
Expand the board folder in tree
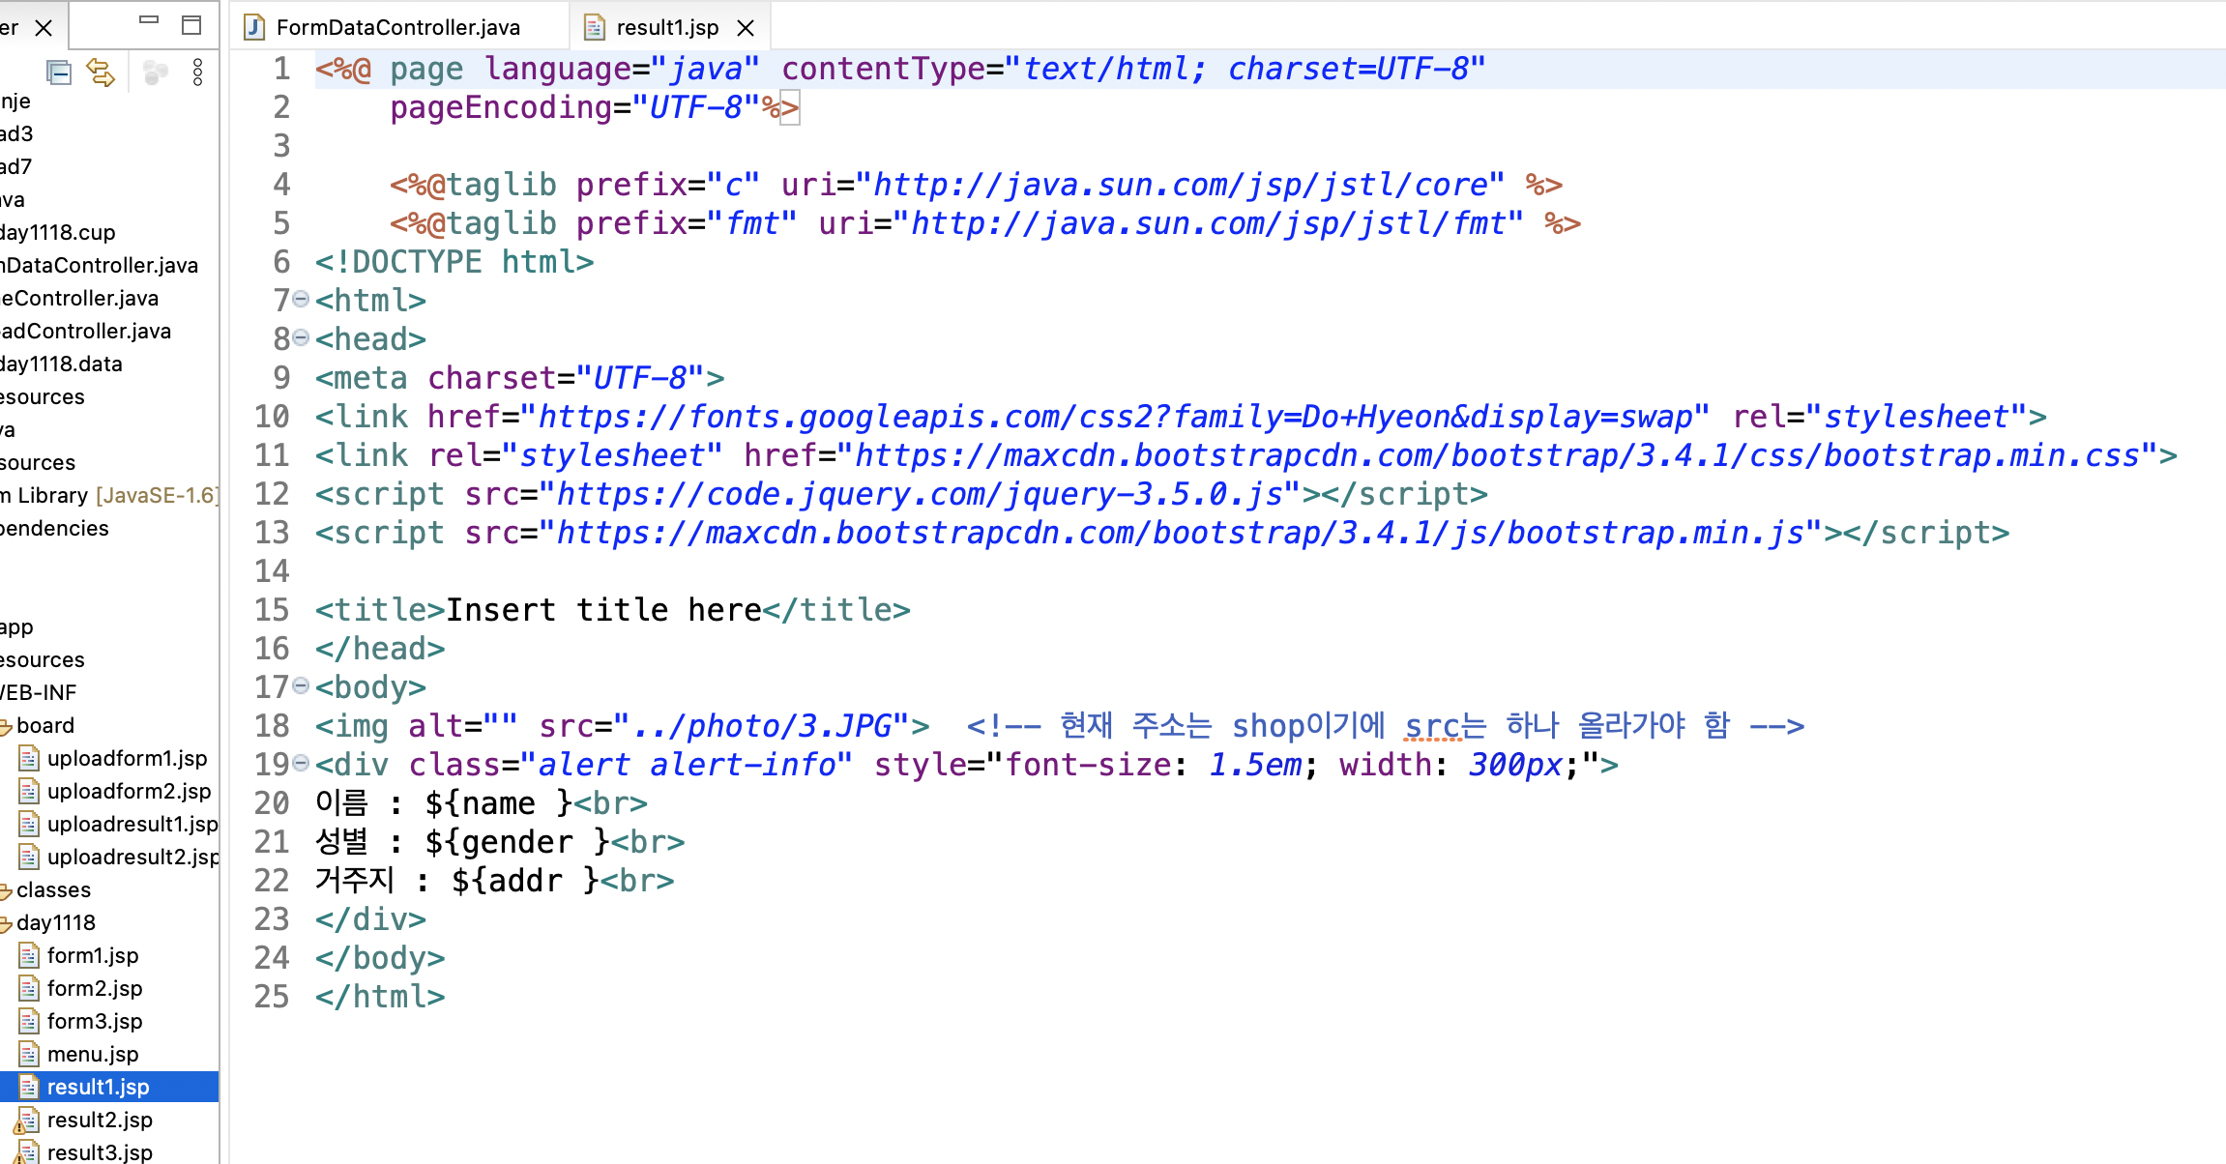click(6, 726)
